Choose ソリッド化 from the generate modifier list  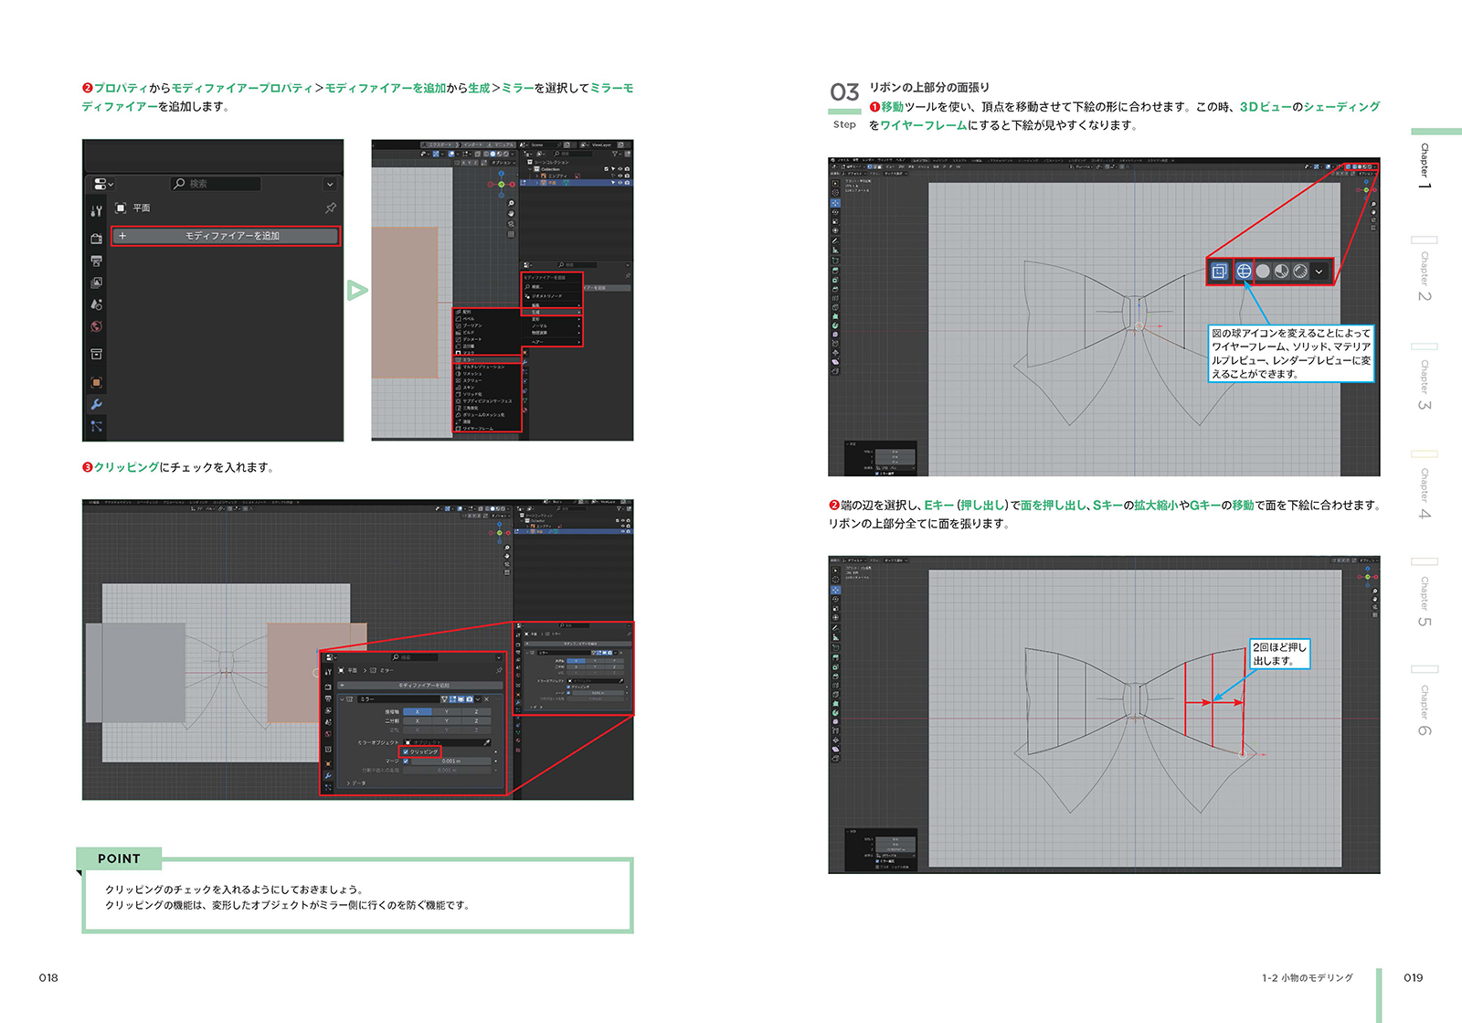point(487,394)
